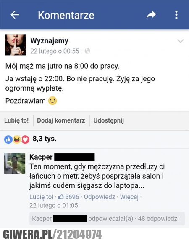The width and height of the screenshot is (189, 241).
Task: Like the post with Lubię to!
Action: coord(16,121)
